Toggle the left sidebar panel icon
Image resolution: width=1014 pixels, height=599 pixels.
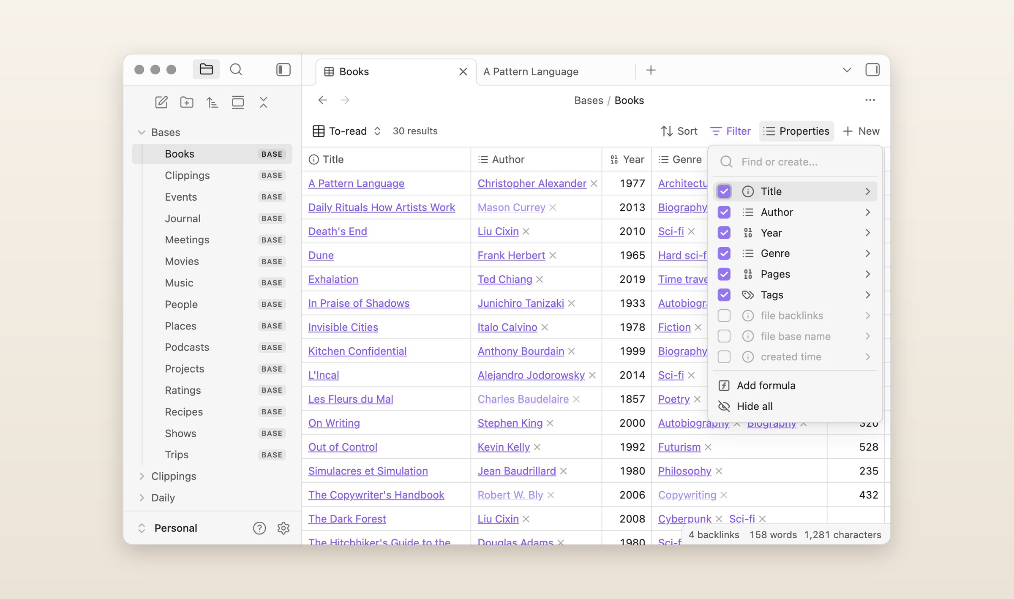pyautogui.click(x=283, y=69)
